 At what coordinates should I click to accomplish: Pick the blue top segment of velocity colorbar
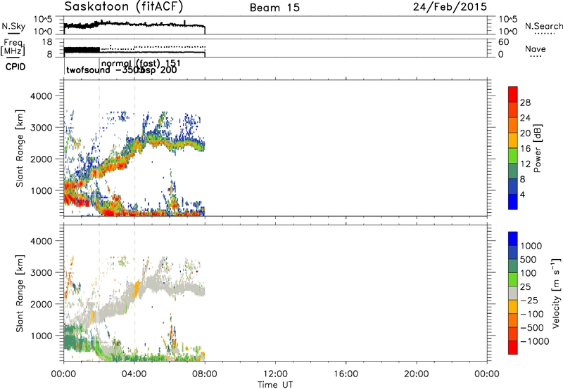point(513,239)
